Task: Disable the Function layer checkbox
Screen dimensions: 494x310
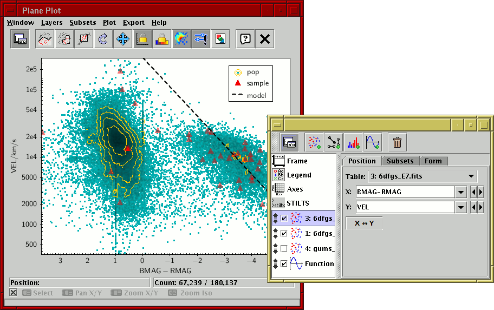Action: point(284,263)
